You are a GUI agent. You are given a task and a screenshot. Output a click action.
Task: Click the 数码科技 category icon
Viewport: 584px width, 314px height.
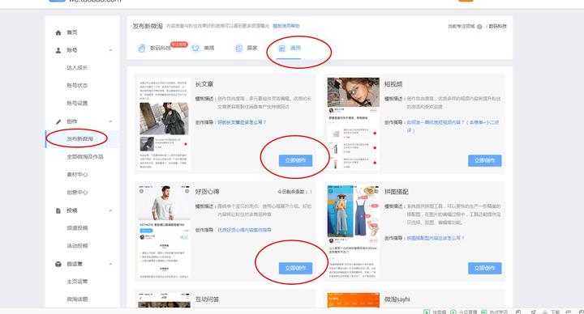(x=141, y=48)
